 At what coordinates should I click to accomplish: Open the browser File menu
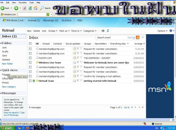(x=2, y=2)
